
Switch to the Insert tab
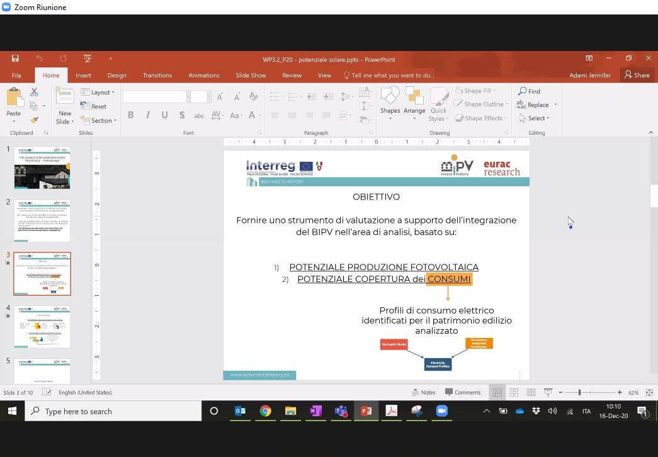coord(83,75)
